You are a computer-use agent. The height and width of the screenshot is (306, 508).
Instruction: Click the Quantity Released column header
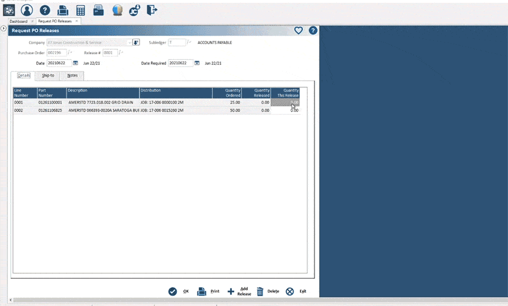click(x=256, y=93)
